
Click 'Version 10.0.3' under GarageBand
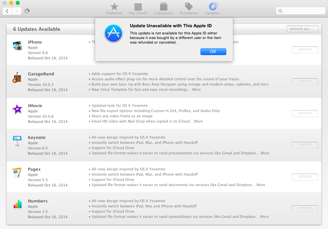pyautogui.click(x=41, y=85)
